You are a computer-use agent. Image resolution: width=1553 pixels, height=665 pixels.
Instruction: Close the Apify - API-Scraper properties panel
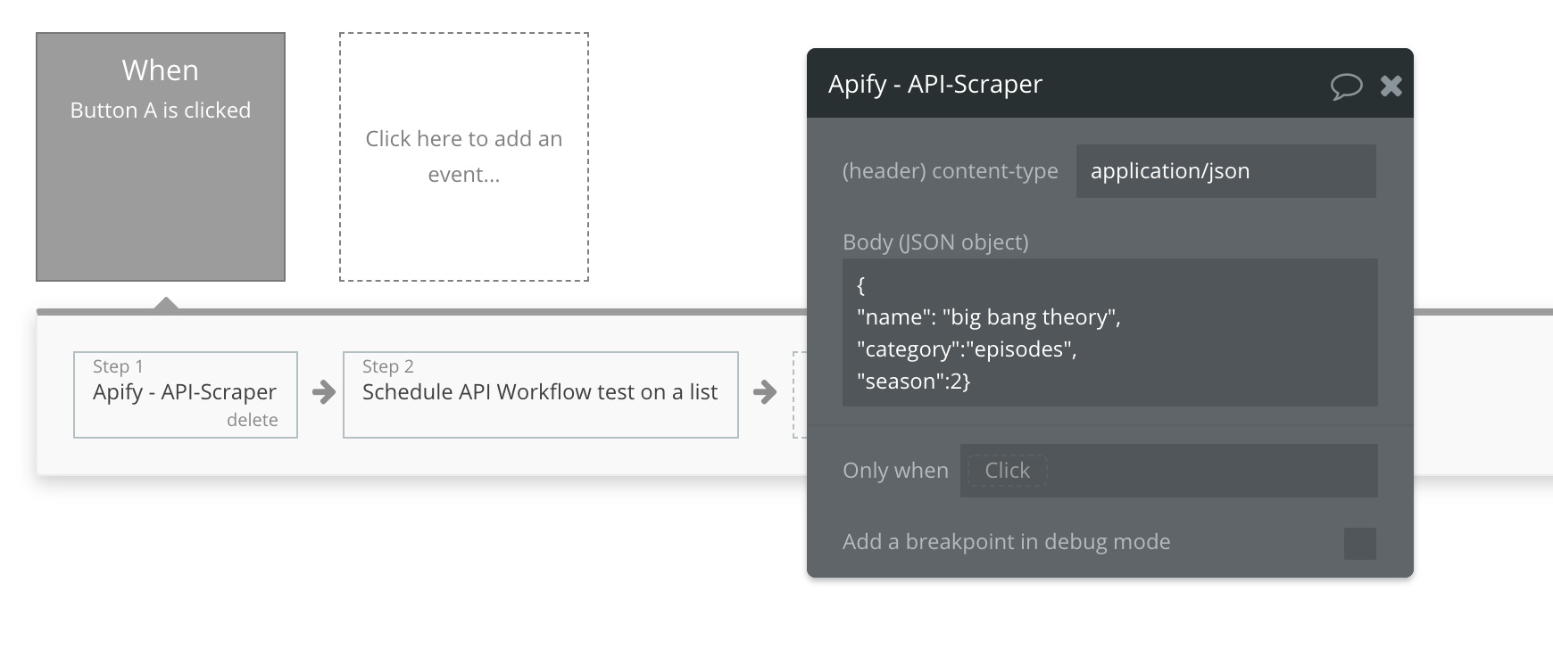(1391, 86)
